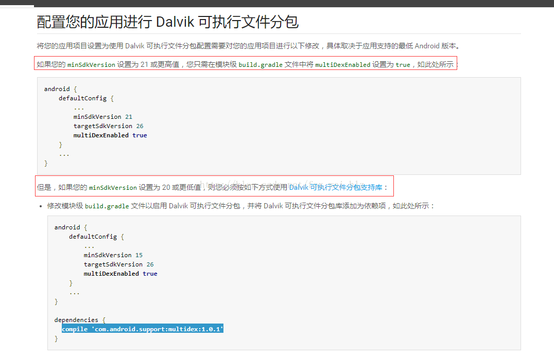The width and height of the screenshot is (554, 358).
Task: Click 'multiDexEnabled true' under minSdkVersion 15
Action: tap(120, 274)
